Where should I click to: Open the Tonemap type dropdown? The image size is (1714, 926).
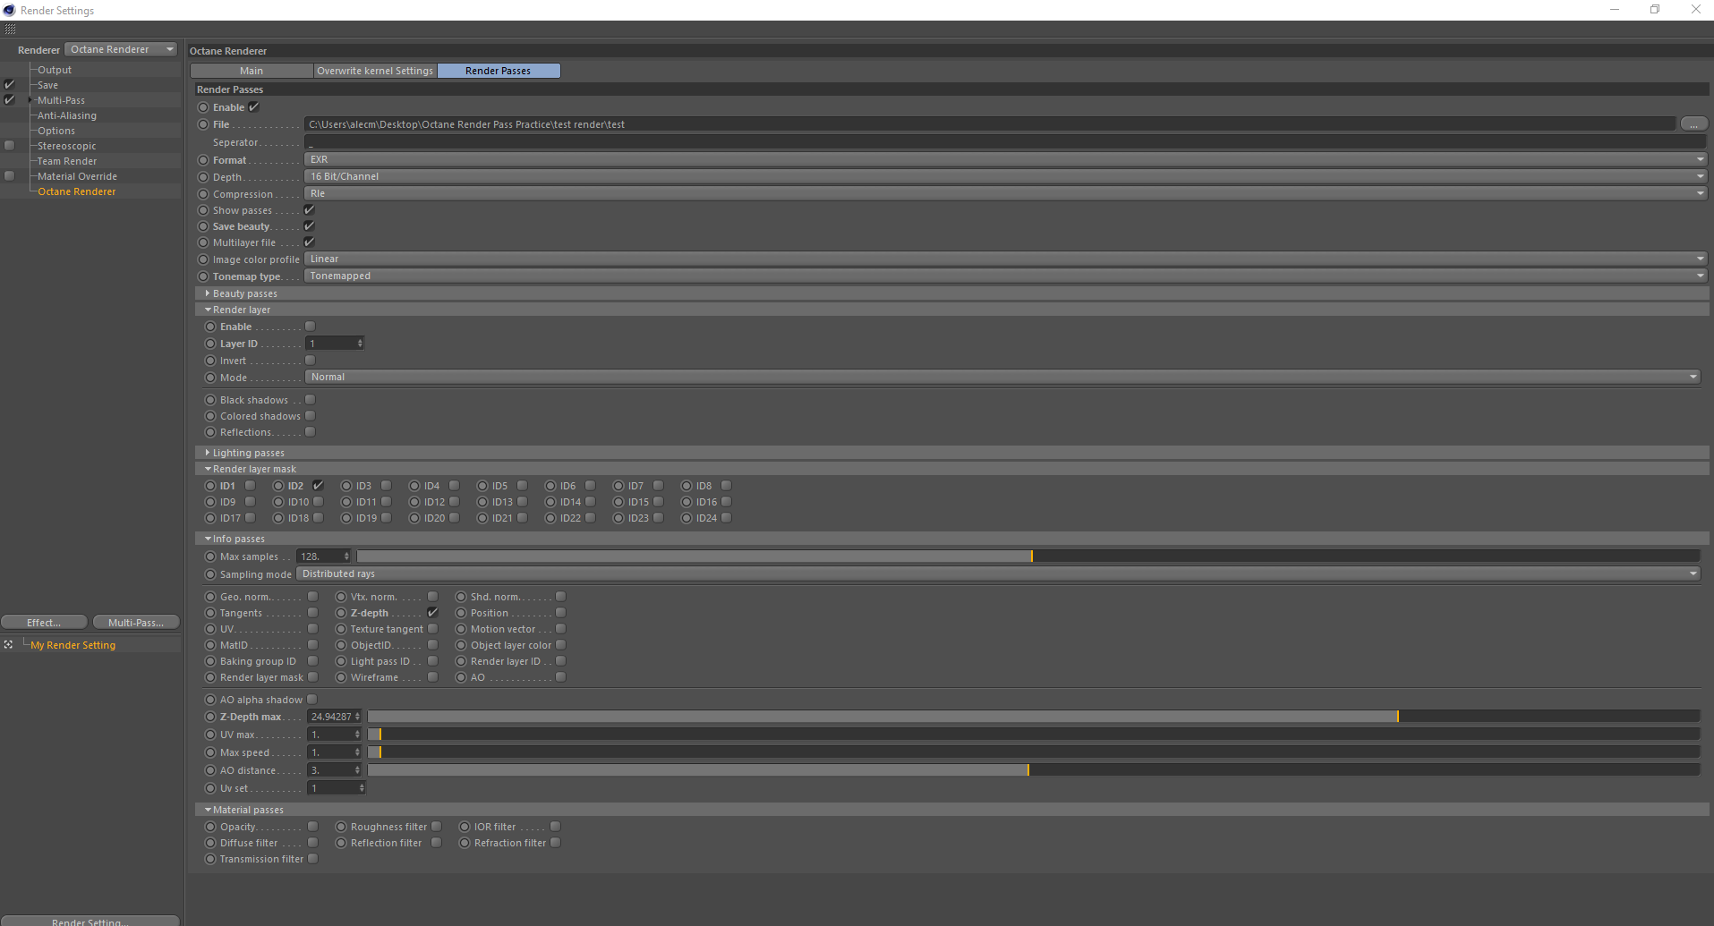(1006, 276)
